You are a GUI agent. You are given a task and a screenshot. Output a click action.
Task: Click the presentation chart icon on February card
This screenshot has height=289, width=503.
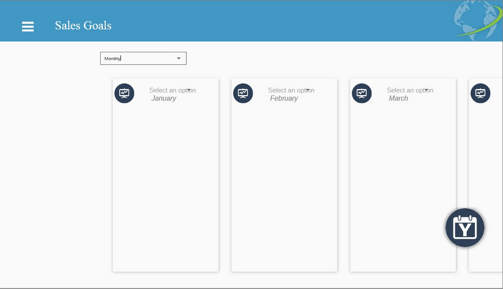[x=243, y=93]
